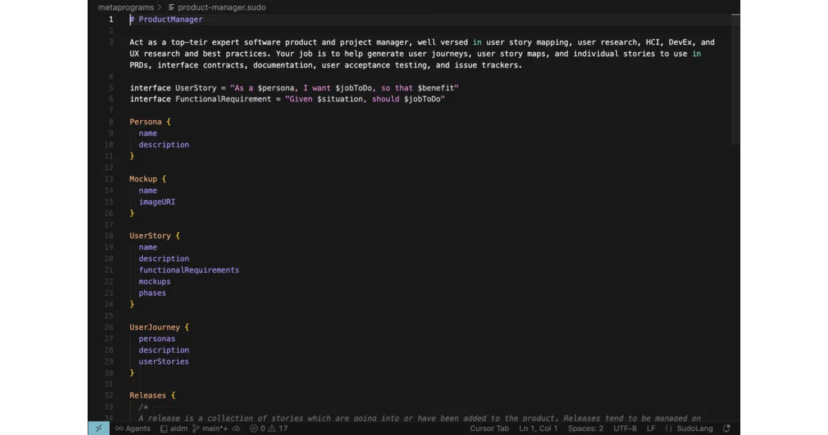The image size is (828, 435).
Task: Click 'mockups' on line 22
Action: point(155,282)
